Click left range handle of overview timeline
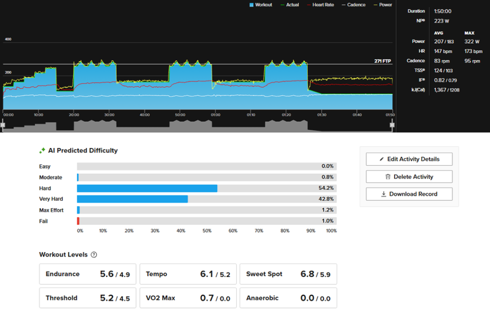The image size is (490, 312). (x=2, y=125)
